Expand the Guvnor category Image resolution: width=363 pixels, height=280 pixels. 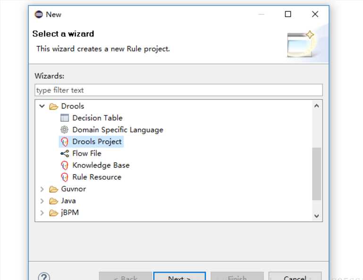coord(42,189)
